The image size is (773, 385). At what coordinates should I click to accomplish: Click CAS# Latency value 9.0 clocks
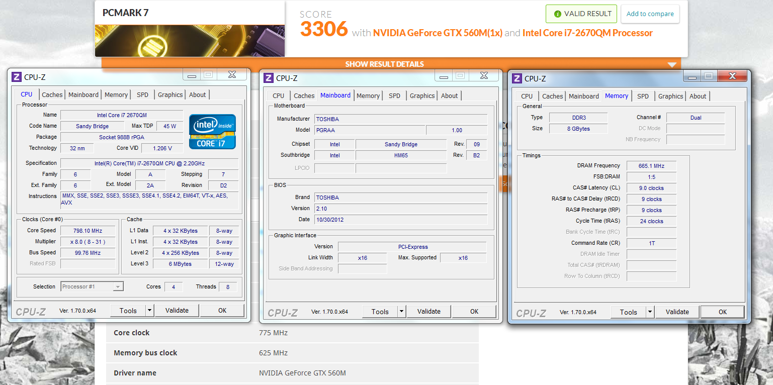coord(651,188)
